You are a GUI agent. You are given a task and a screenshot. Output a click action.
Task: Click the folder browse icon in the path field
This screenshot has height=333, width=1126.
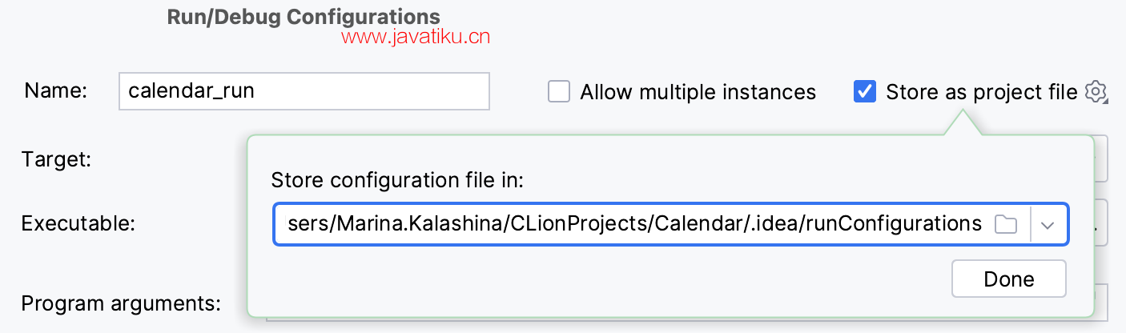[x=1005, y=224]
